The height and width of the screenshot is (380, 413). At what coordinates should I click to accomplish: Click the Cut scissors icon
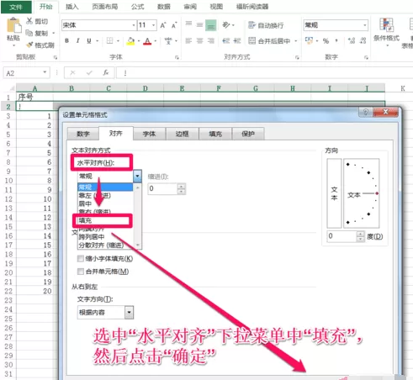pyautogui.click(x=29, y=21)
